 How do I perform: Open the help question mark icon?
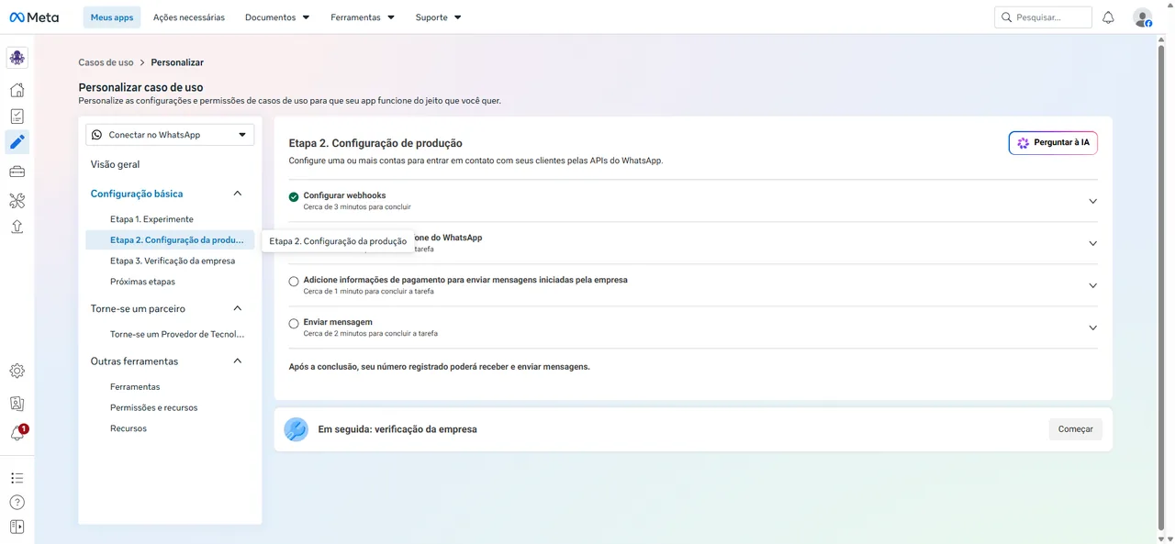pyautogui.click(x=17, y=503)
